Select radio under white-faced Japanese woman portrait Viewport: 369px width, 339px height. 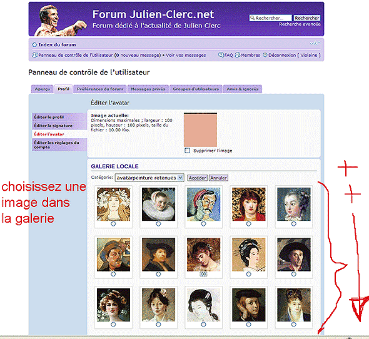pos(203,325)
